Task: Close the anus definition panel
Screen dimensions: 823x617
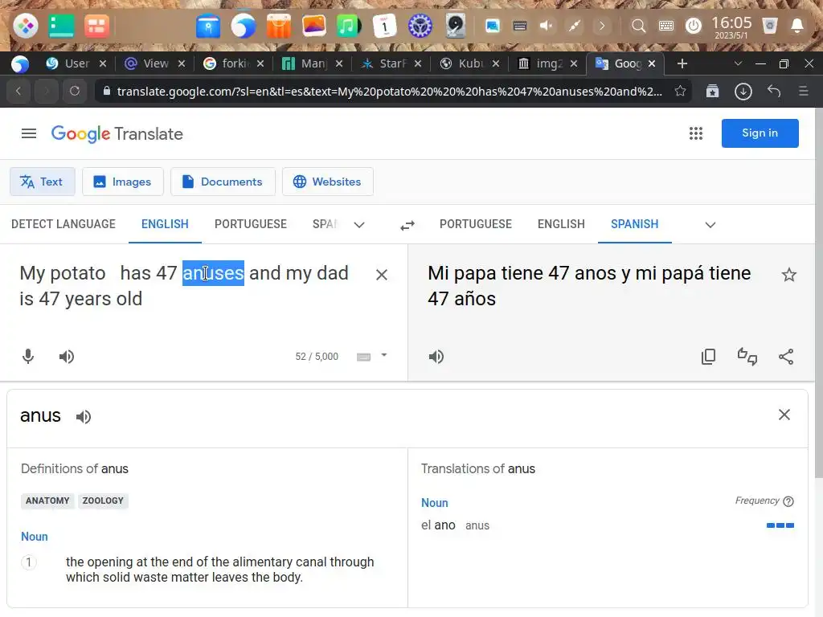Action: 784,415
